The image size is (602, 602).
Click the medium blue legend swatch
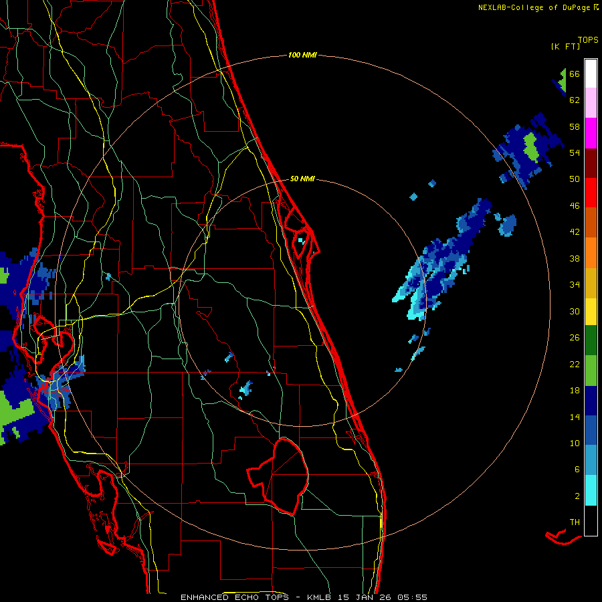coord(591,430)
